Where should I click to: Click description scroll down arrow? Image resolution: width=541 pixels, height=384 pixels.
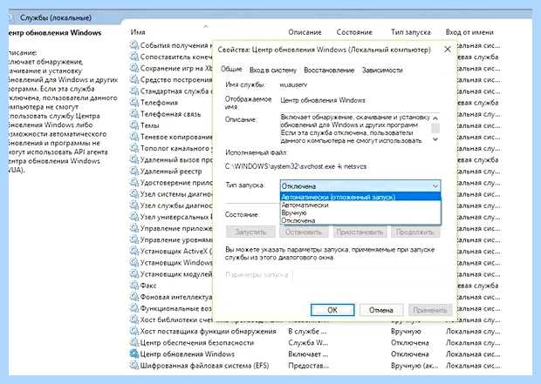click(x=435, y=139)
